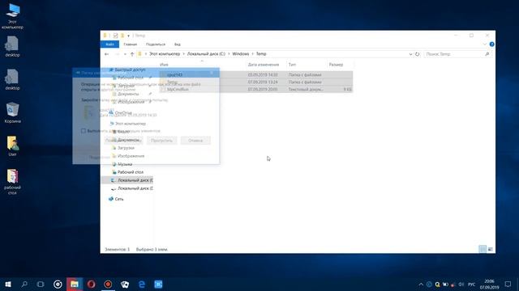Click the File Explorer taskbar icon

pos(75,284)
